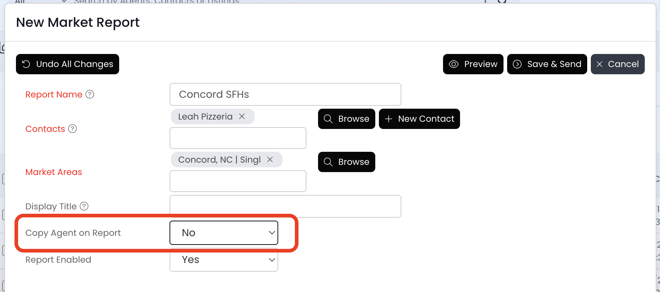Click the Contacts search input field

[238, 138]
